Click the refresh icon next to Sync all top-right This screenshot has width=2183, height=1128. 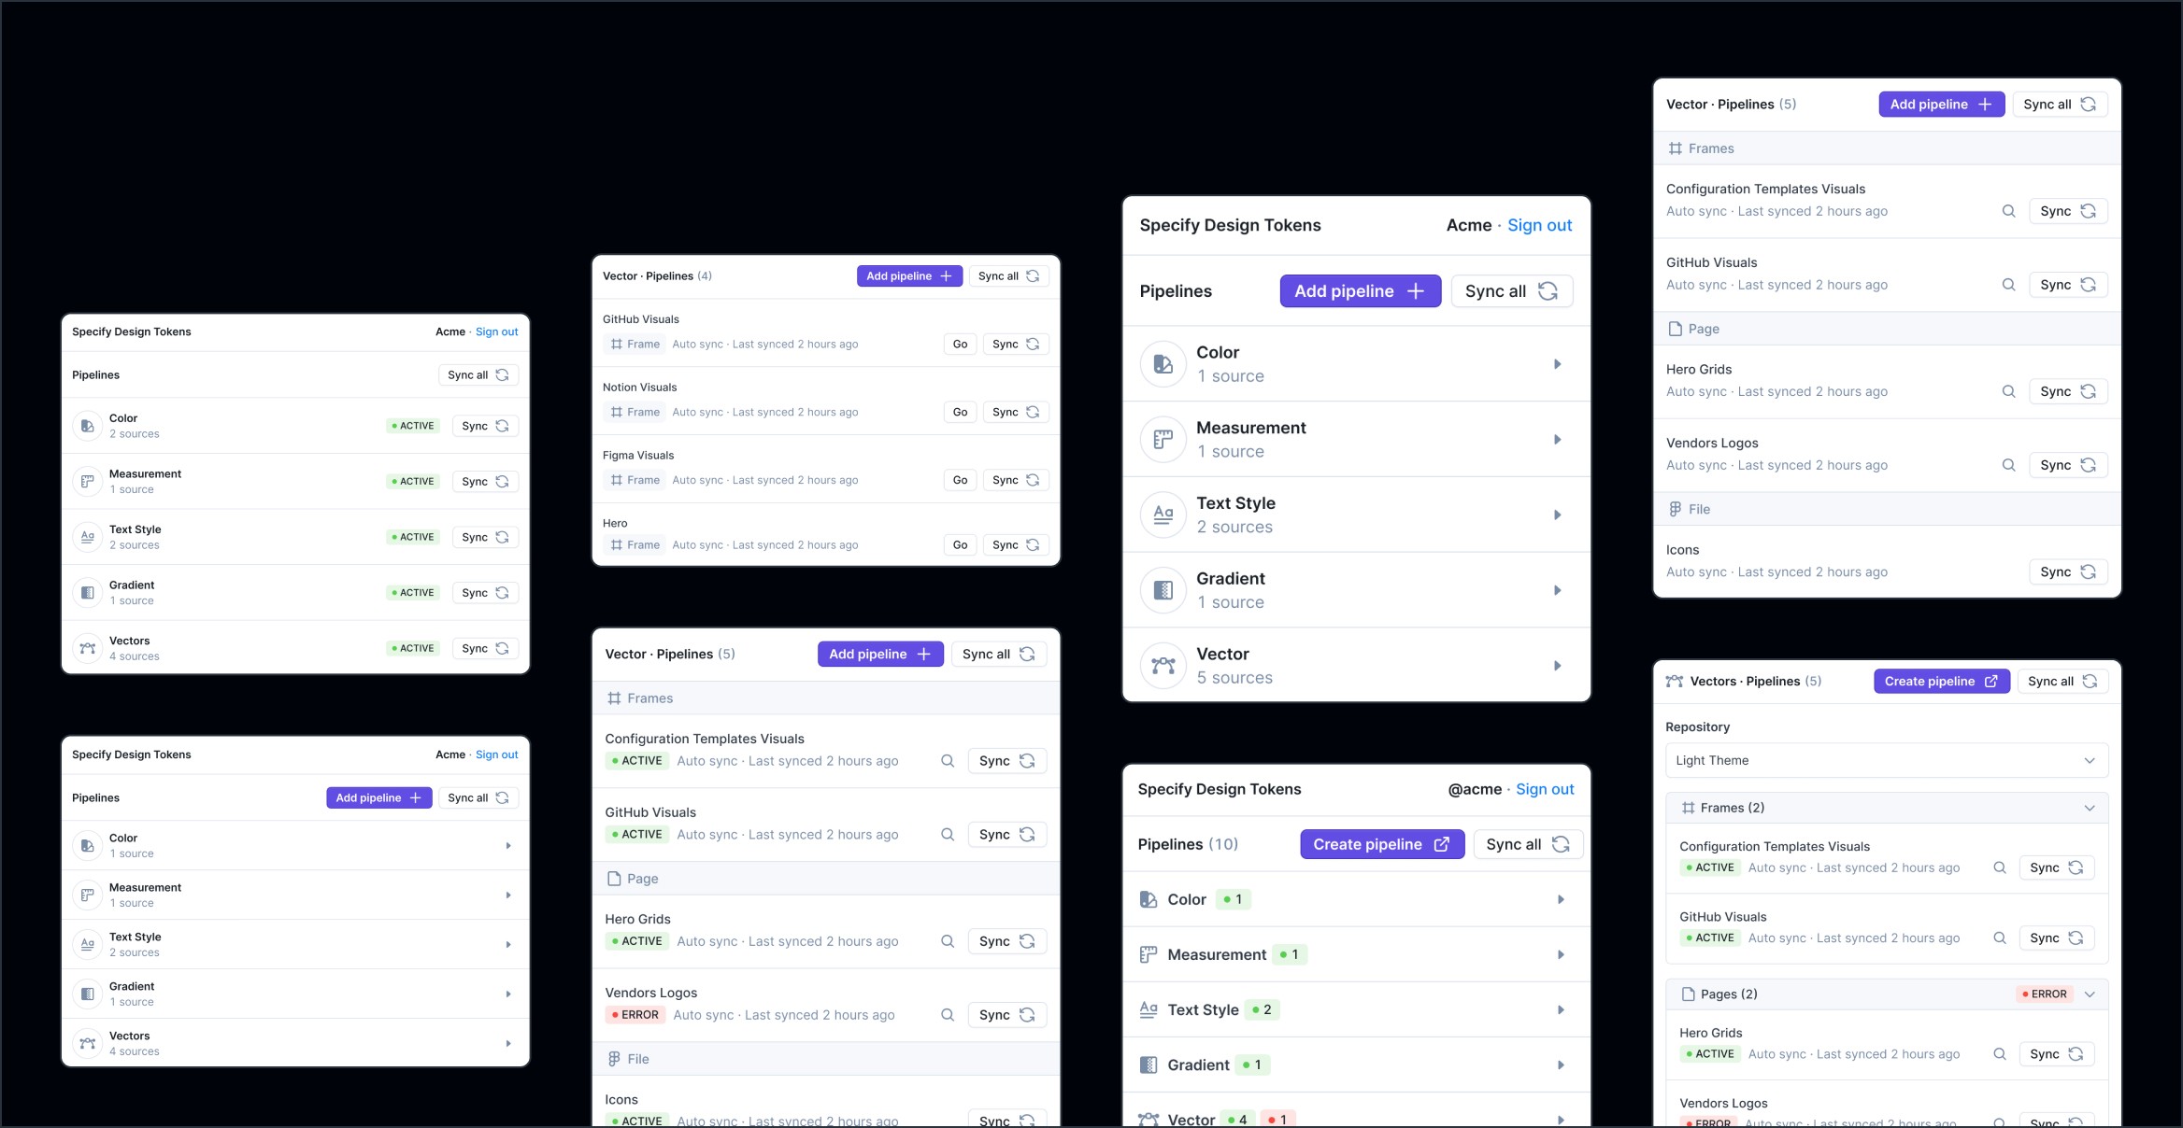point(2090,104)
